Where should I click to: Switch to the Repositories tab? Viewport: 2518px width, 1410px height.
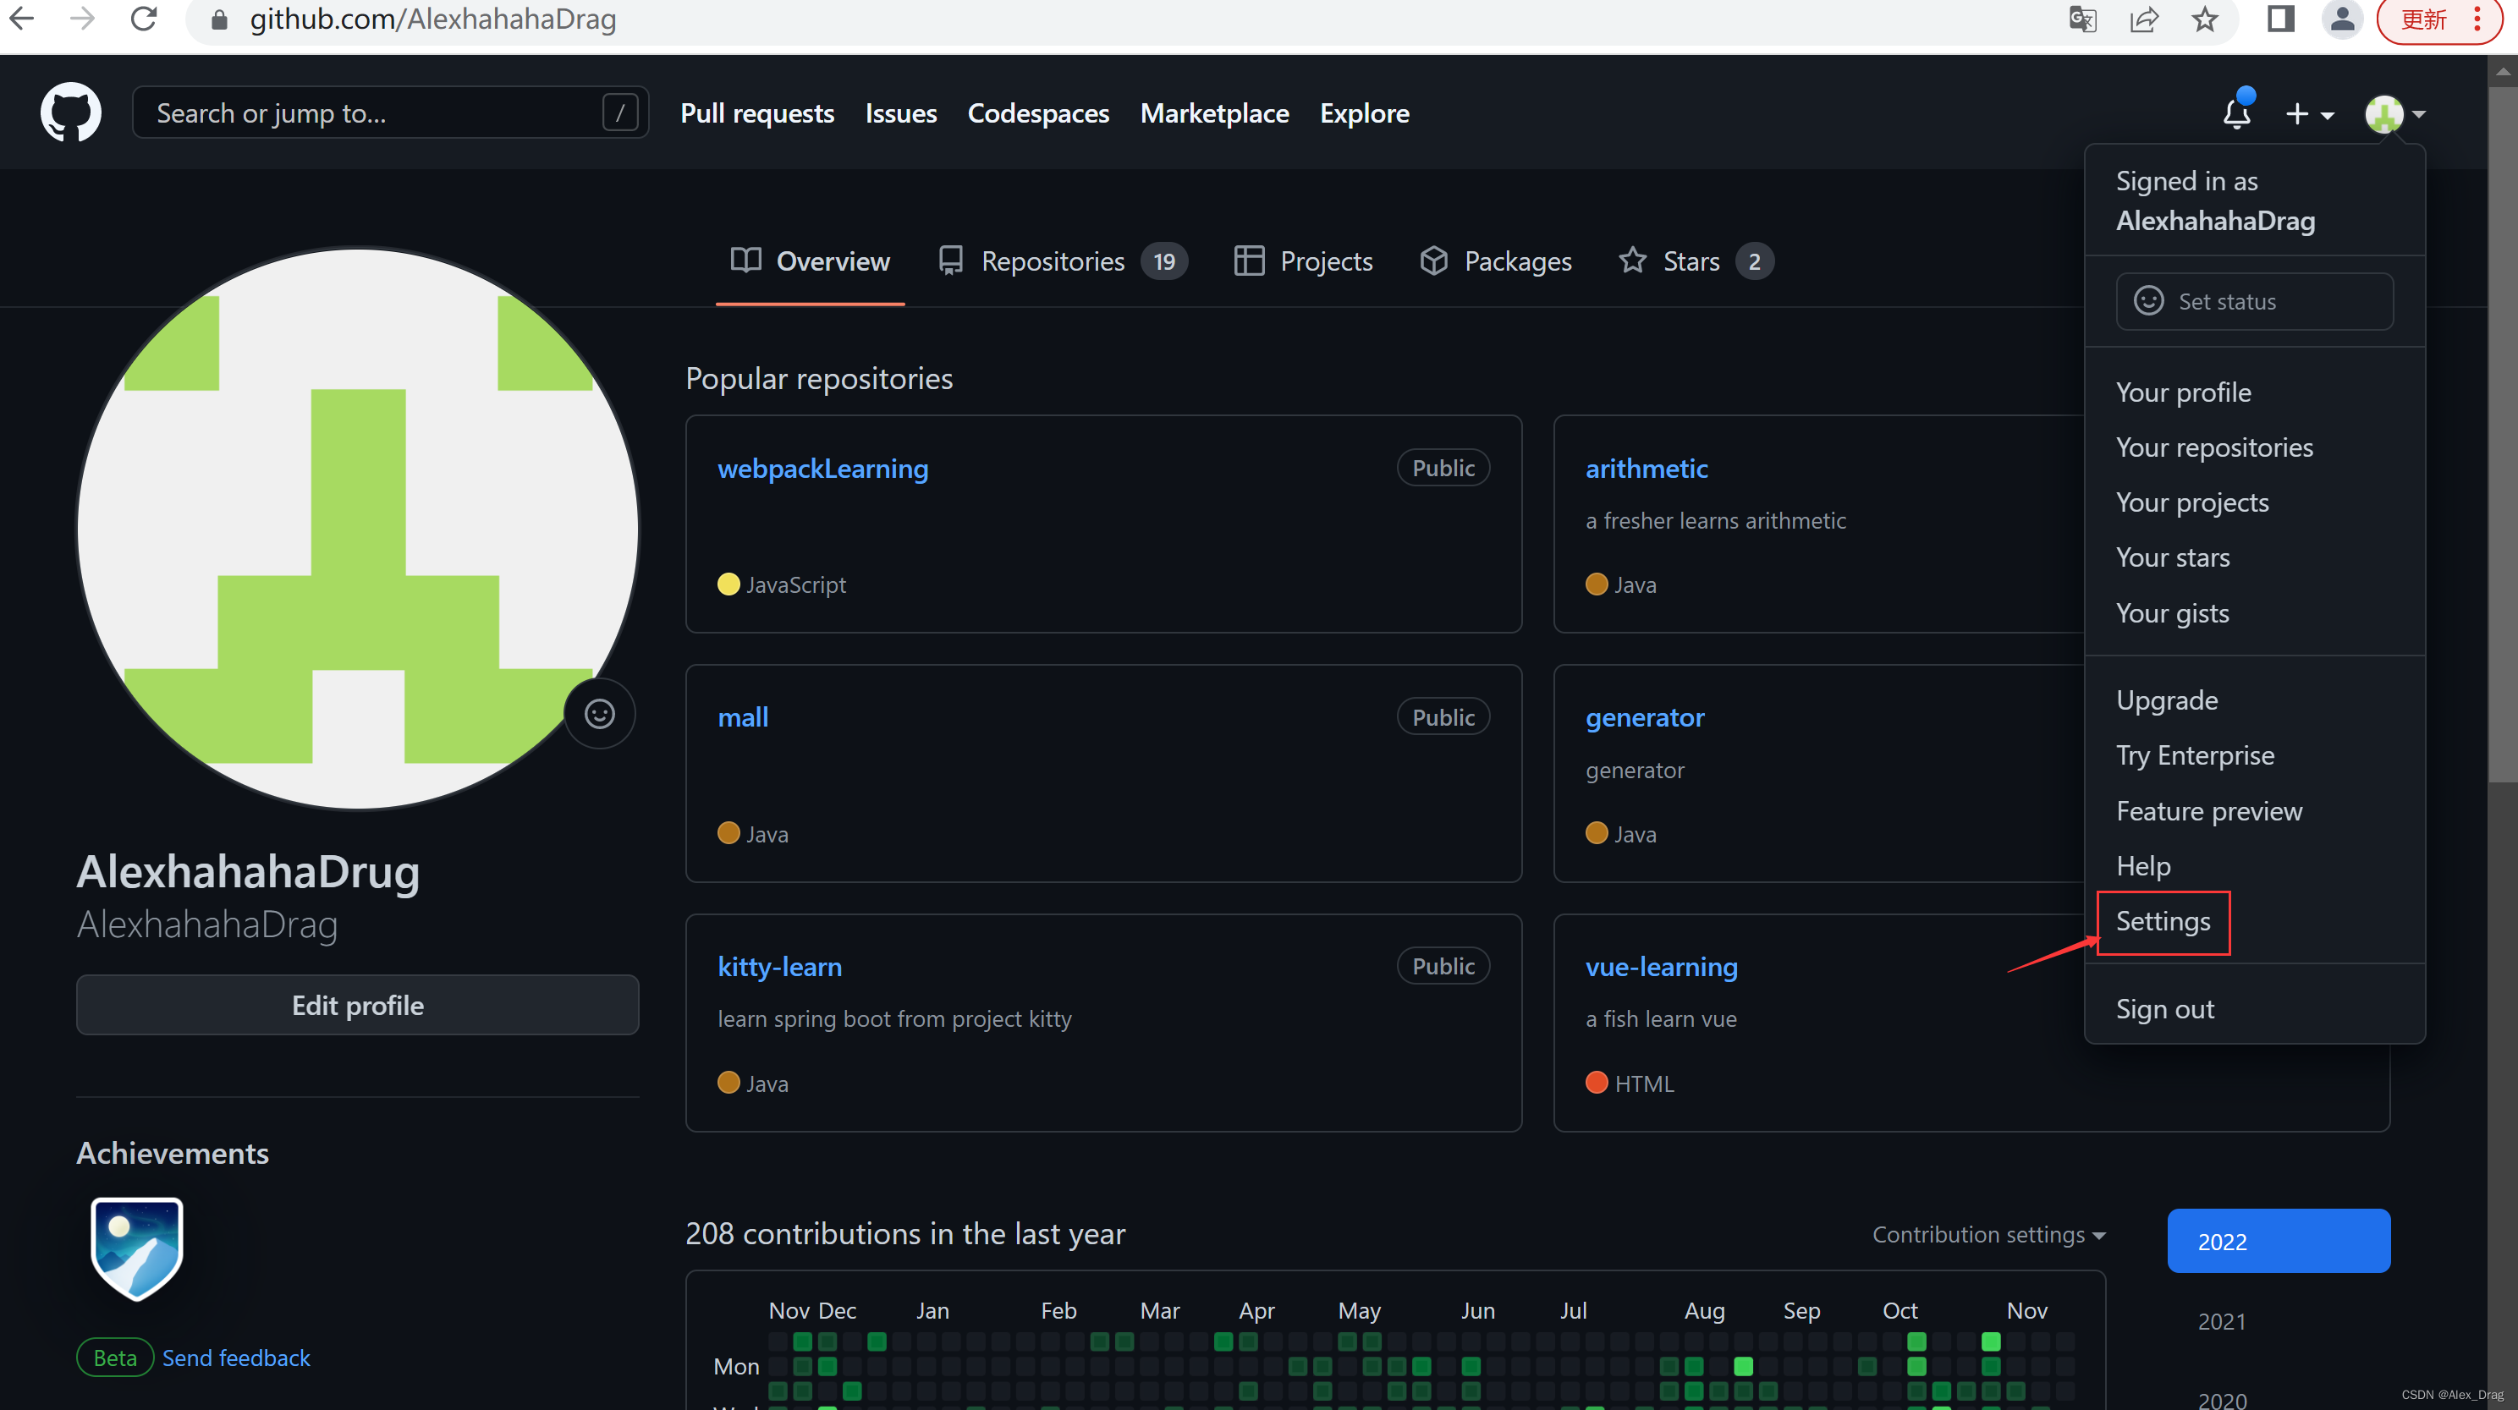(1062, 261)
